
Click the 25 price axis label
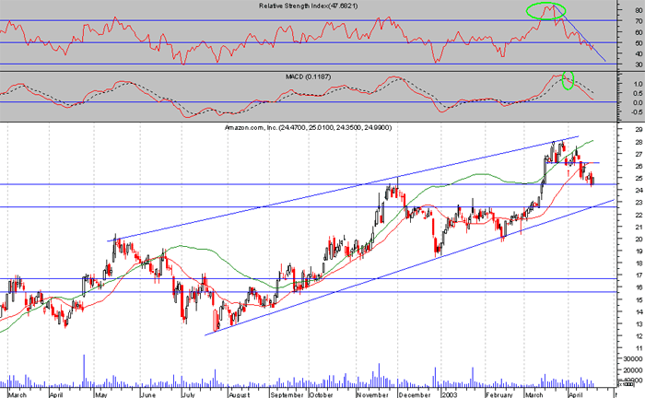[639, 179]
